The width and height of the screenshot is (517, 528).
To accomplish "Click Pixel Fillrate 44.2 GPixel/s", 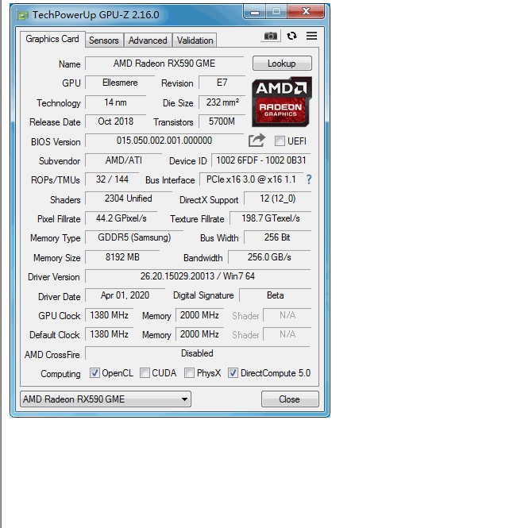I will (x=122, y=218).
